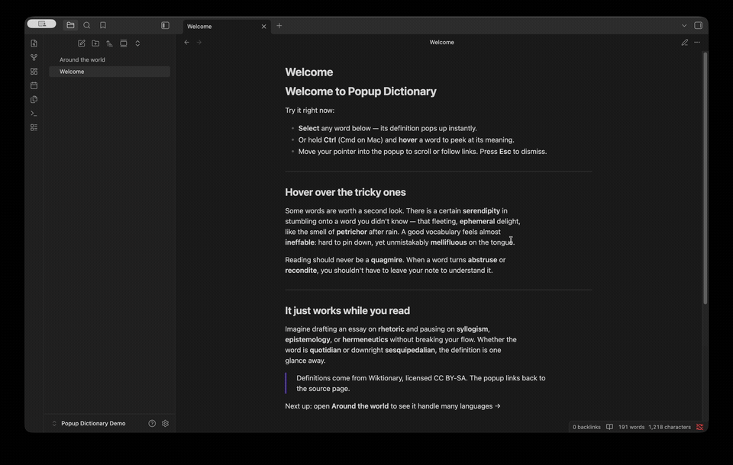This screenshot has height=465, width=733.
Task: Expand or collapse all folders chevrons icon
Action: tap(137, 43)
